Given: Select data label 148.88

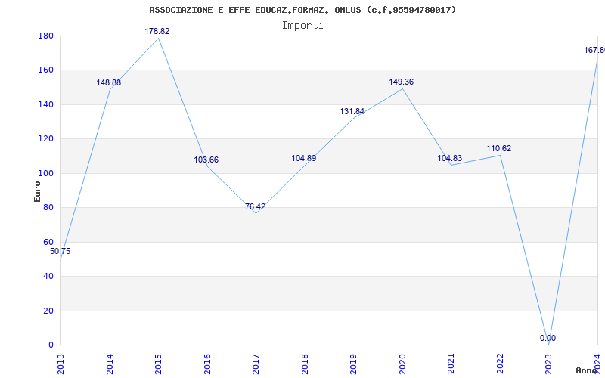Looking at the screenshot, I should (x=108, y=82).
